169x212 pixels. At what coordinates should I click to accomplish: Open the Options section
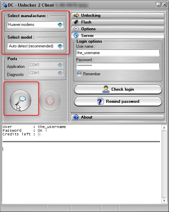tap(118, 29)
